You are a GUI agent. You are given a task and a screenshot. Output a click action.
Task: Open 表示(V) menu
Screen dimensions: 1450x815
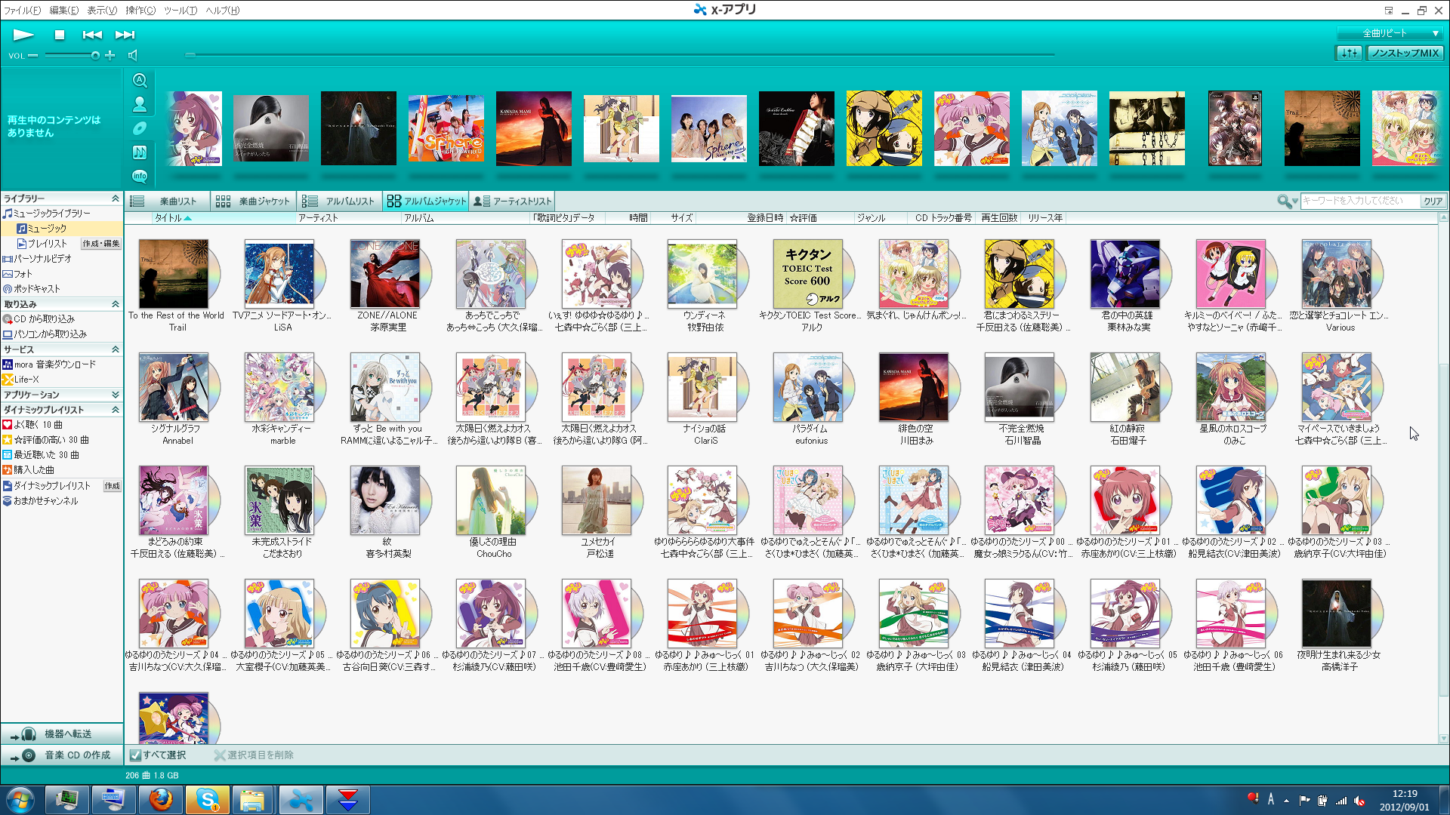[102, 10]
